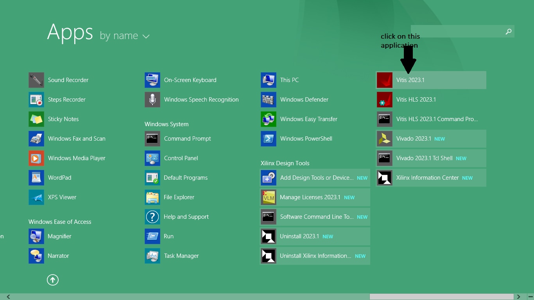Click Add Design Tools or Devices icon
The height and width of the screenshot is (300, 534).
coord(269,178)
